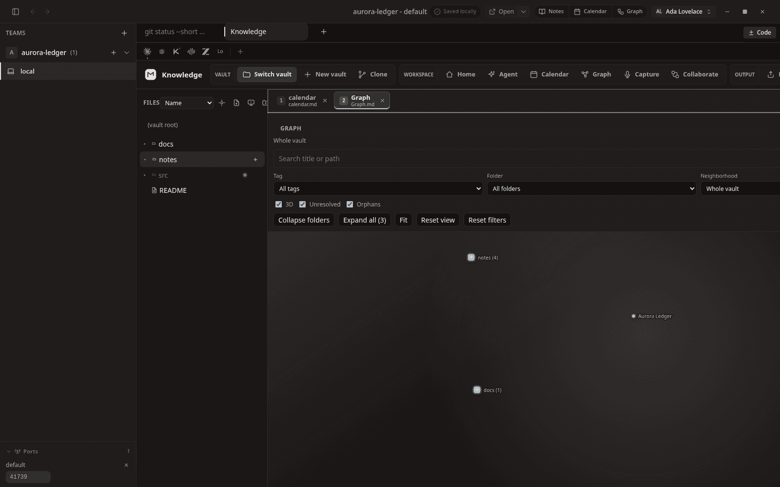
Task: Collapse the Ports section
Action: 9,451
